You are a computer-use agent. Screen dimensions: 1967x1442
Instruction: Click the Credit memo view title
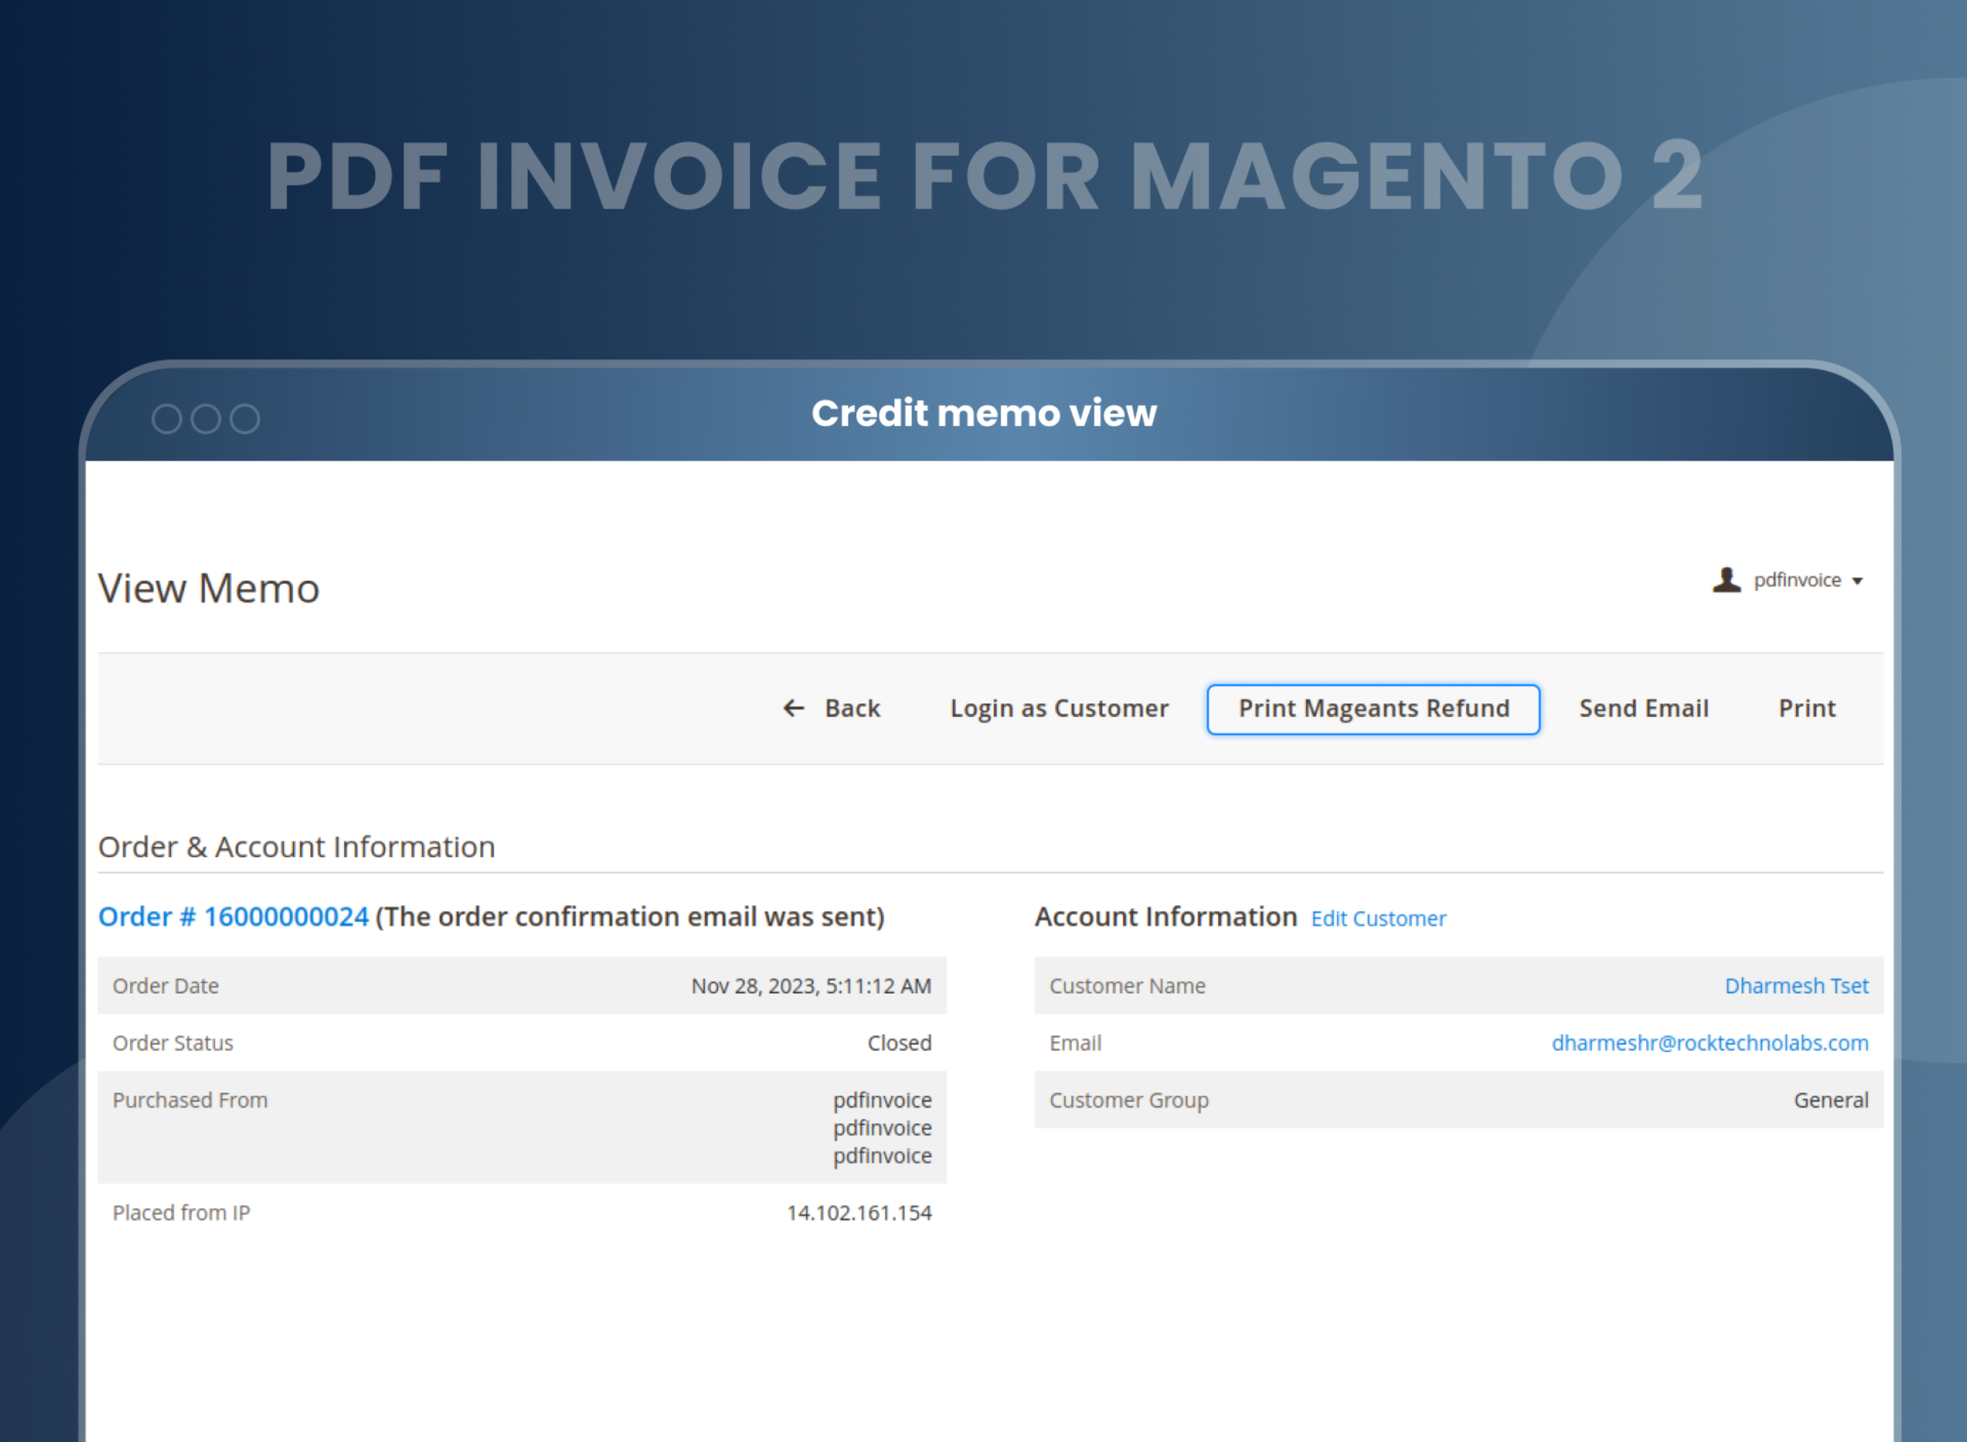983,413
